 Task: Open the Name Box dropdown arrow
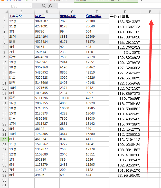coord(30,6)
